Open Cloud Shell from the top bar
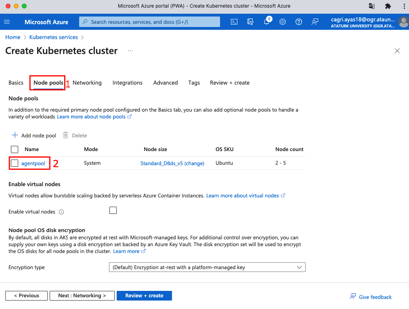The height and width of the screenshot is (309, 409). pos(234,22)
